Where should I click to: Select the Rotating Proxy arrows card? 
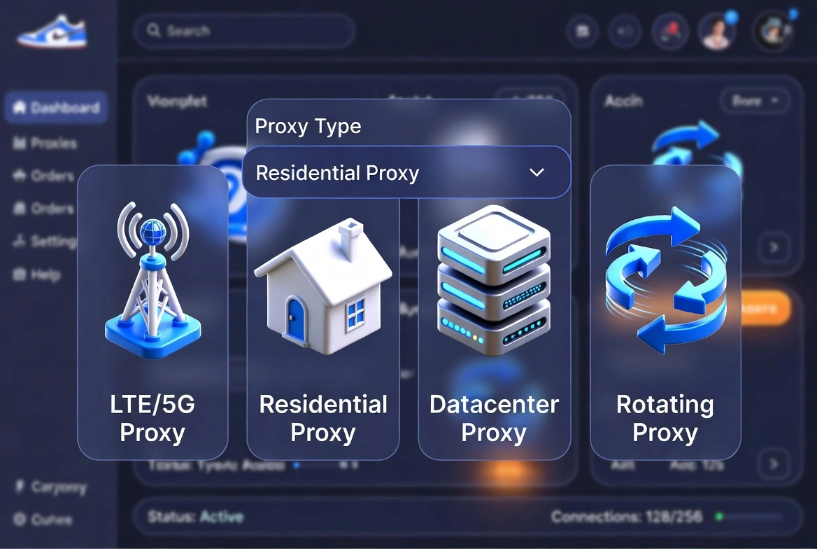click(x=665, y=312)
